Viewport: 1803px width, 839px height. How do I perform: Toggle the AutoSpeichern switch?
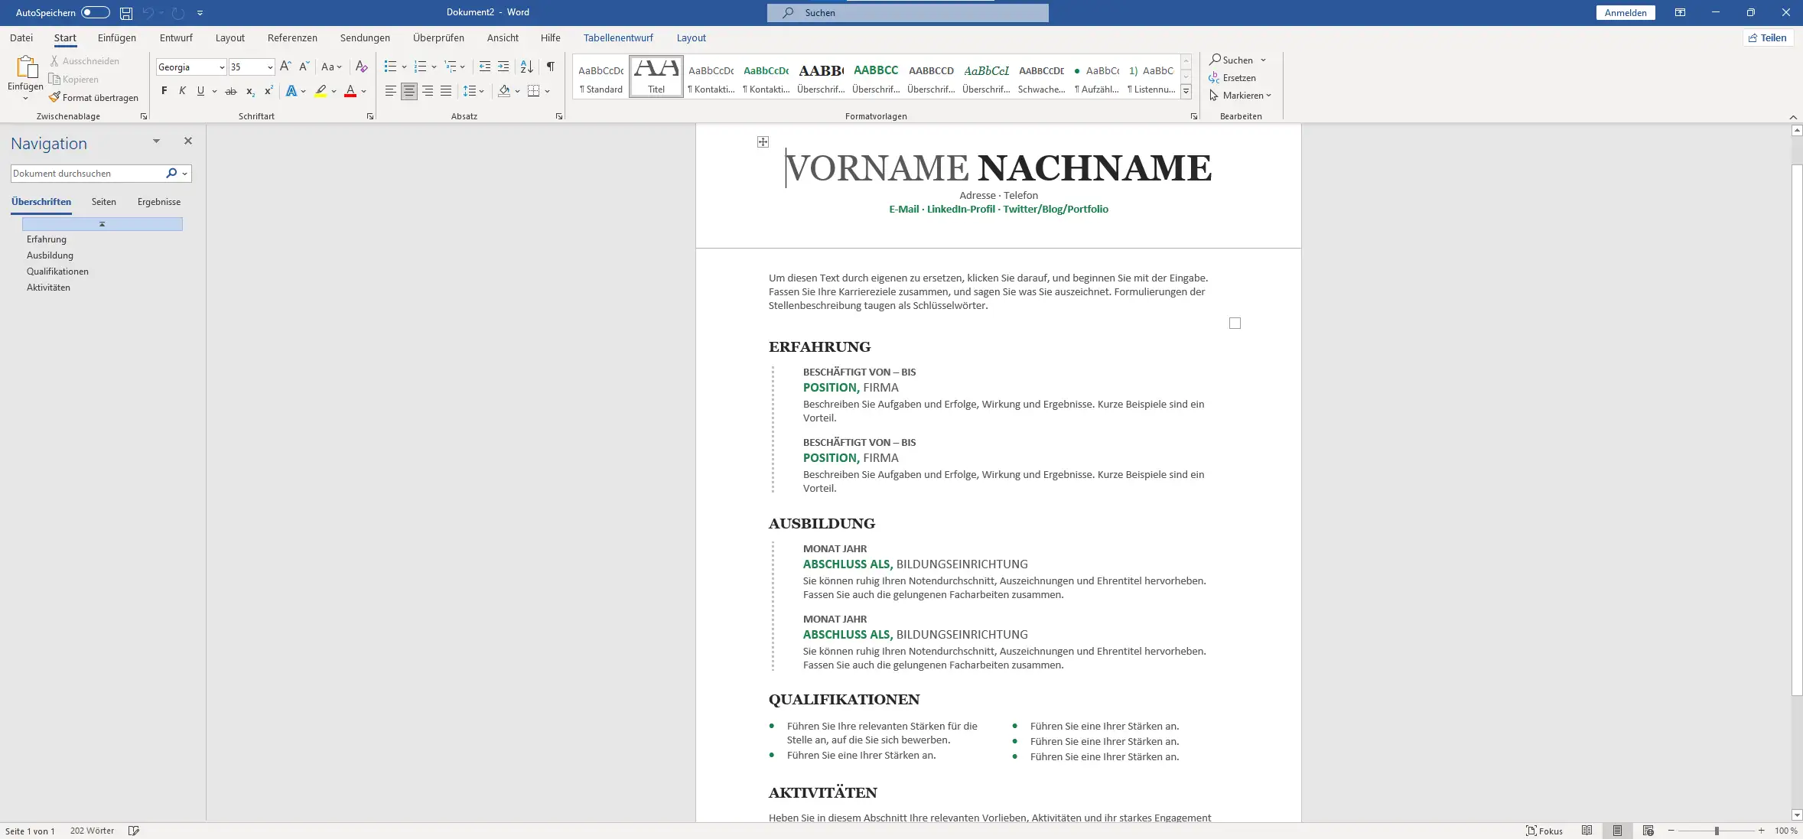tap(96, 13)
